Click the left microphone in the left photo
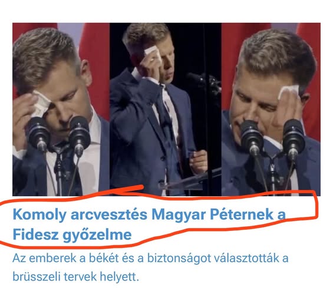Image resolution: width=333 pixels, height=297 pixels. tap(39, 133)
